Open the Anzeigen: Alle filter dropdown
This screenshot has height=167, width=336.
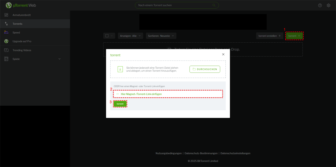click(x=130, y=36)
